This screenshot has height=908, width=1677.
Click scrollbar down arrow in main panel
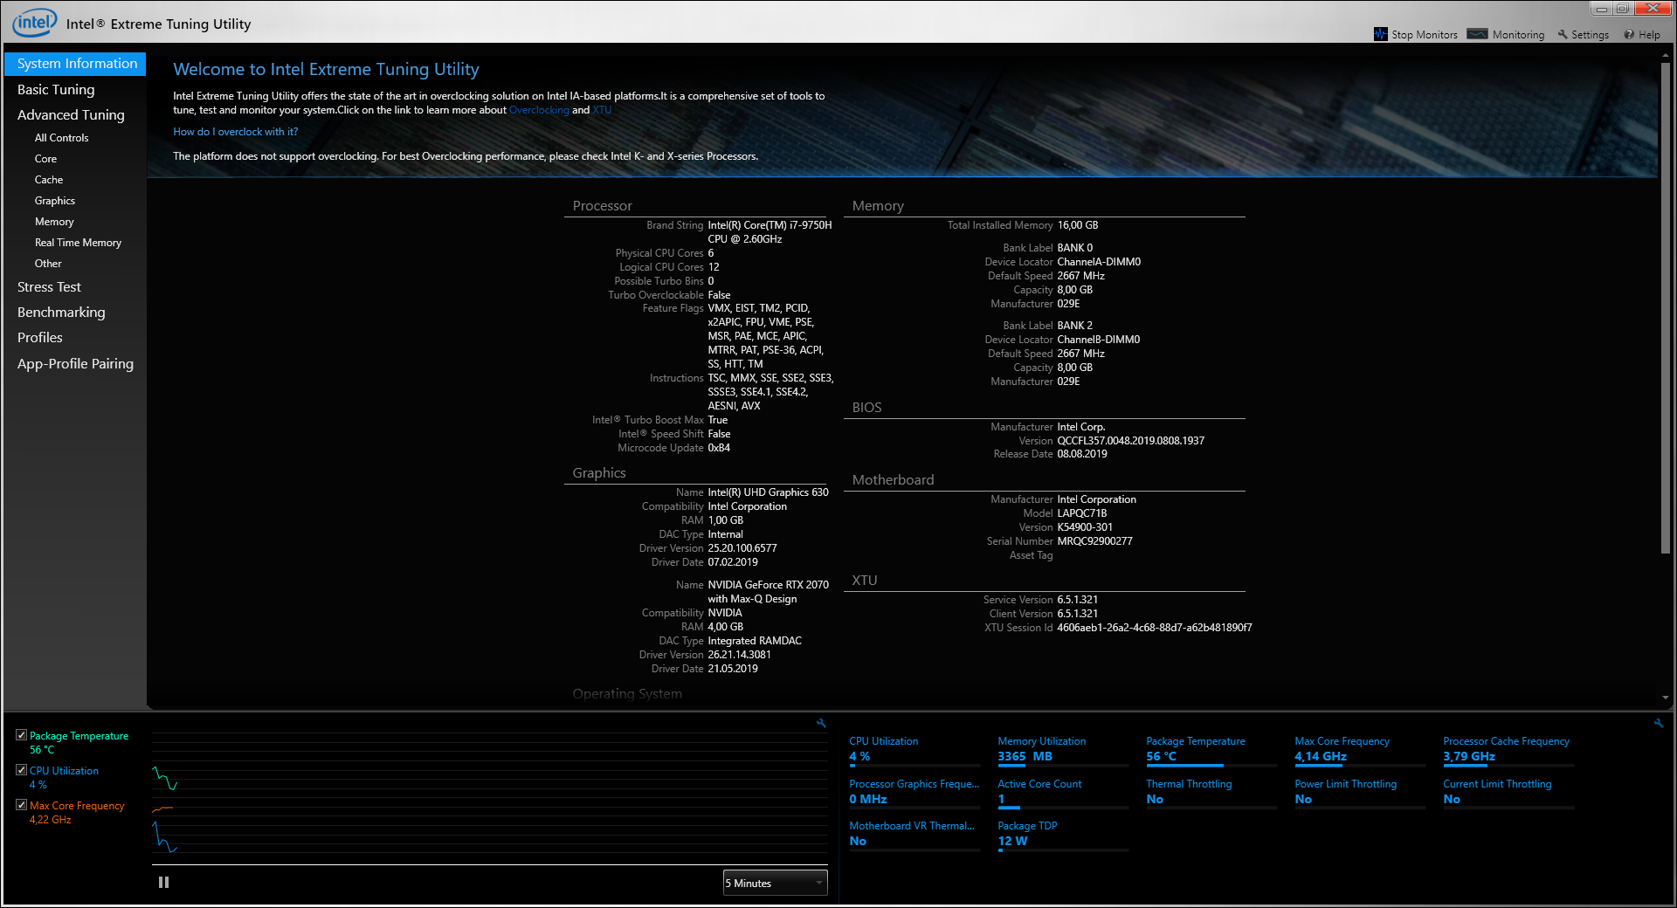1666,698
